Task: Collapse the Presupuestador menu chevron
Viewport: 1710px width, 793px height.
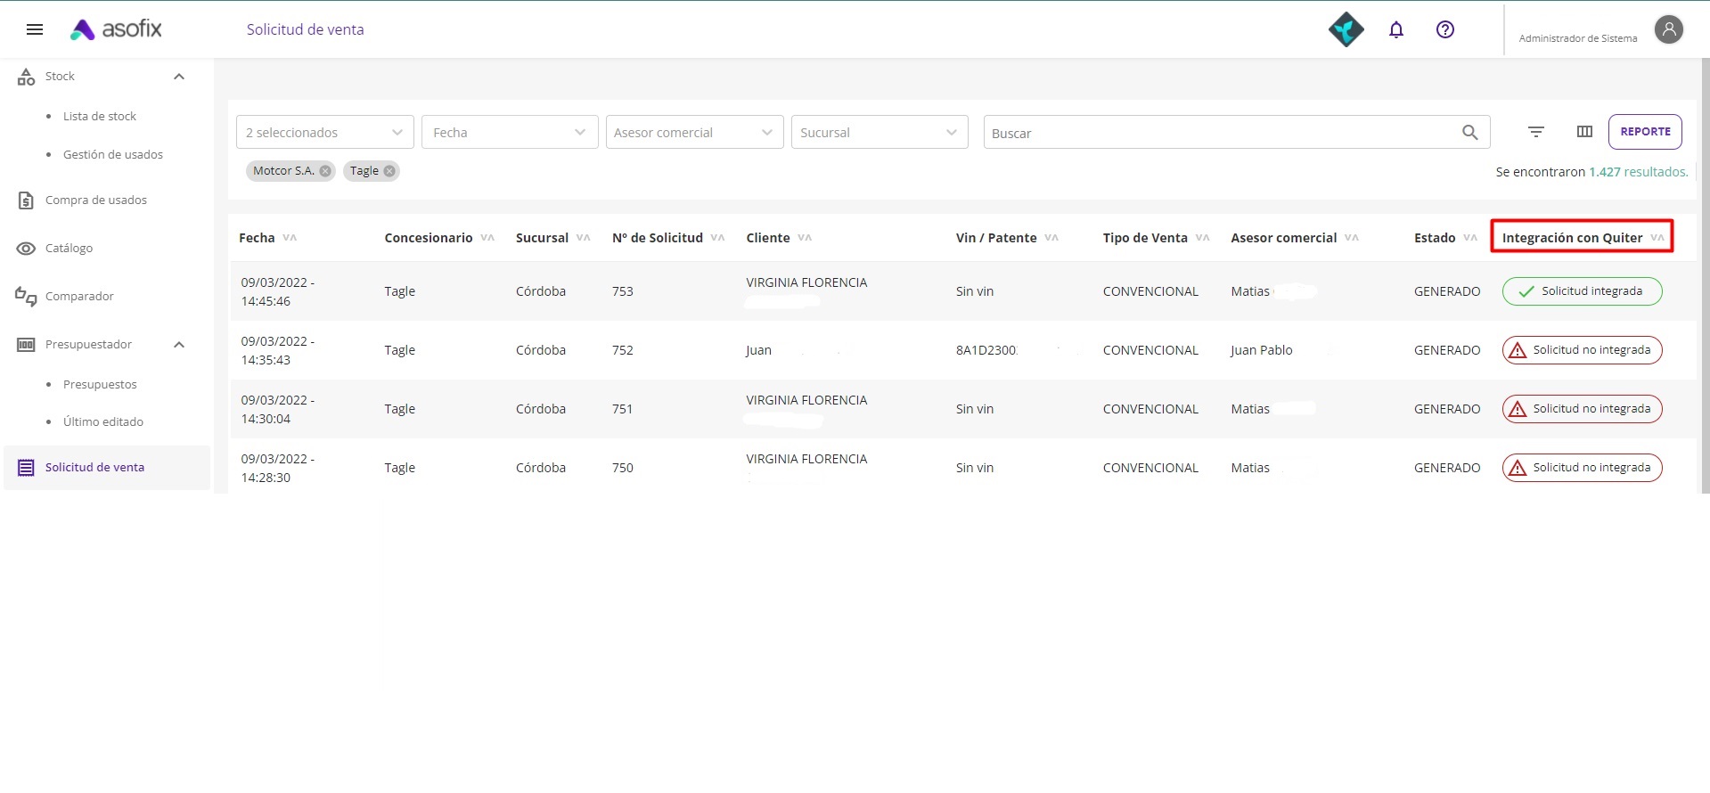Action: 179,345
